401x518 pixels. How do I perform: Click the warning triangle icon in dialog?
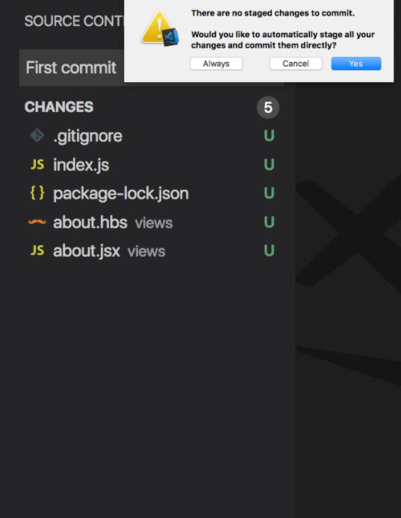[x=160, y=29]
